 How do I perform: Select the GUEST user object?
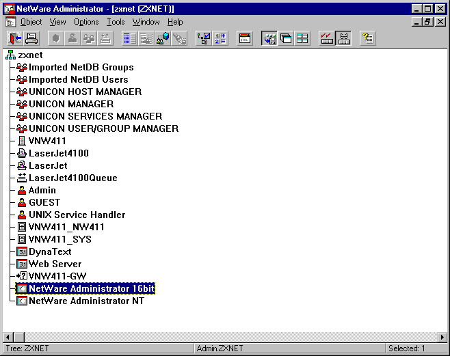coord(38,203)
